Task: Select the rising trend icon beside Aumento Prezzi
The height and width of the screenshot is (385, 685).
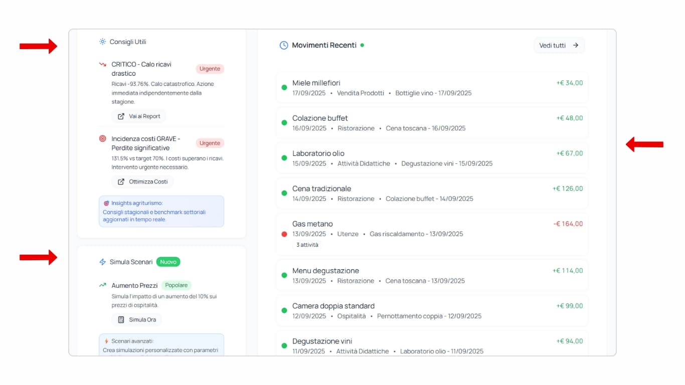Action: (102, 285)
